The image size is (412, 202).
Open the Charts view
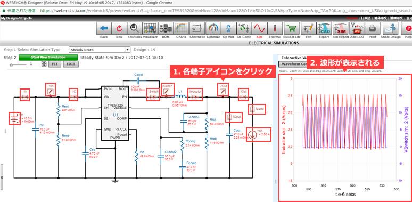coord(181,28)
